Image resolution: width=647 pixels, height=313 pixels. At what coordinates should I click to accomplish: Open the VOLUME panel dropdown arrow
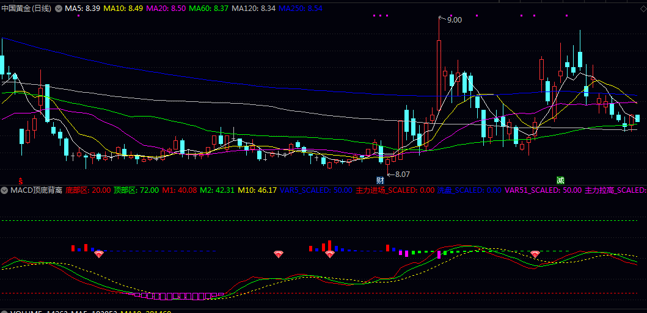tap(5, 311)
